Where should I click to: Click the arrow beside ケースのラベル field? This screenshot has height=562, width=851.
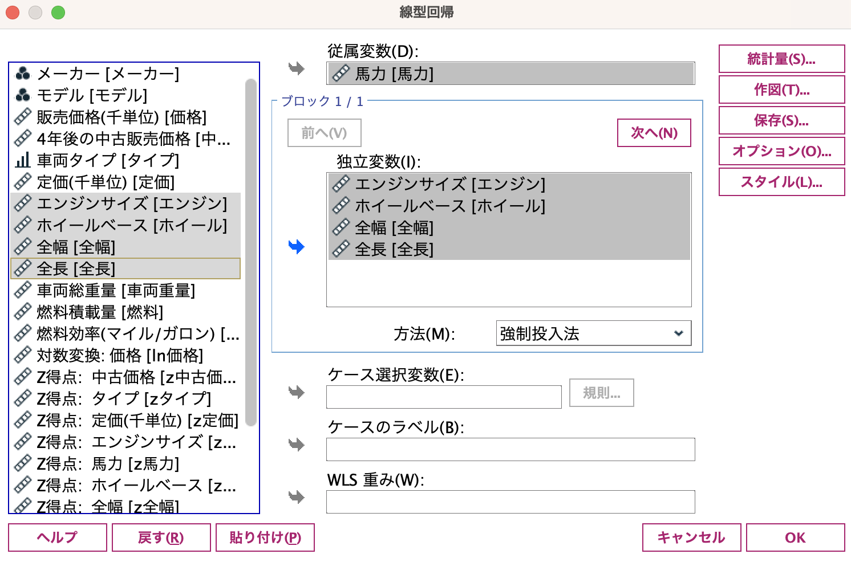(297, 444)
